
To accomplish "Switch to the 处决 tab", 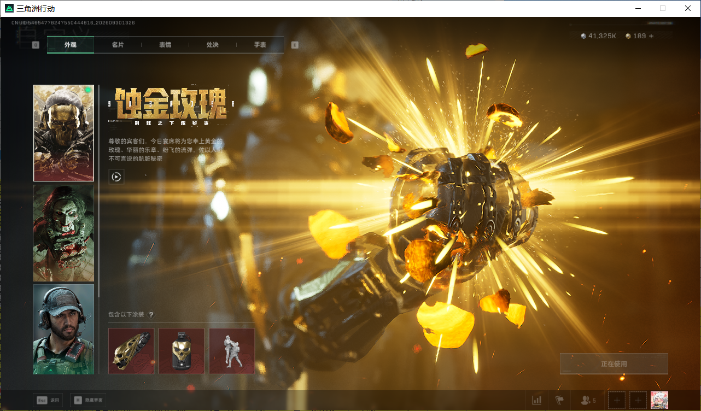I will (213, 45).
